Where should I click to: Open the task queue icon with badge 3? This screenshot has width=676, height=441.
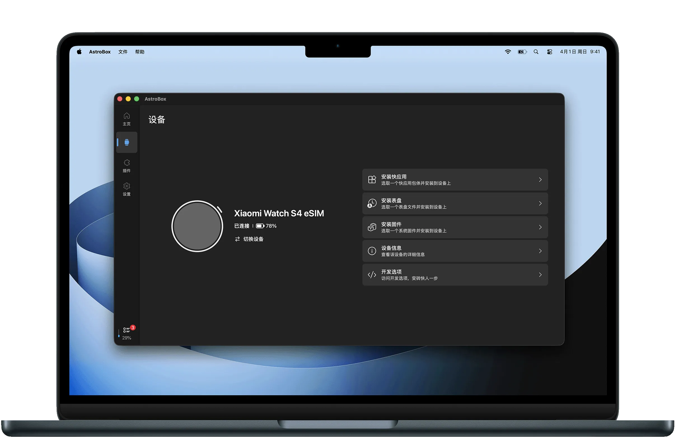[127, 330]
